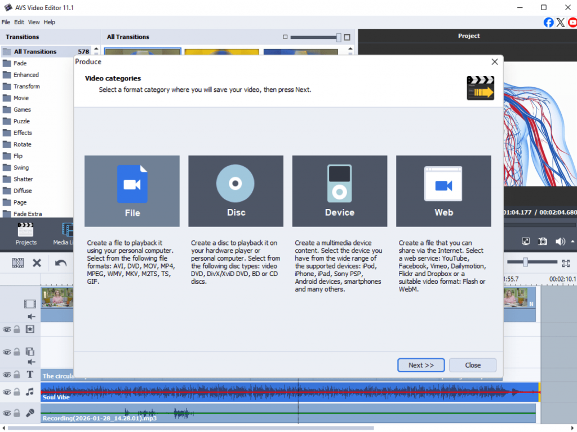Lock the text track
The height and width of the screenshot is (432, 577).
click(17, 375)
